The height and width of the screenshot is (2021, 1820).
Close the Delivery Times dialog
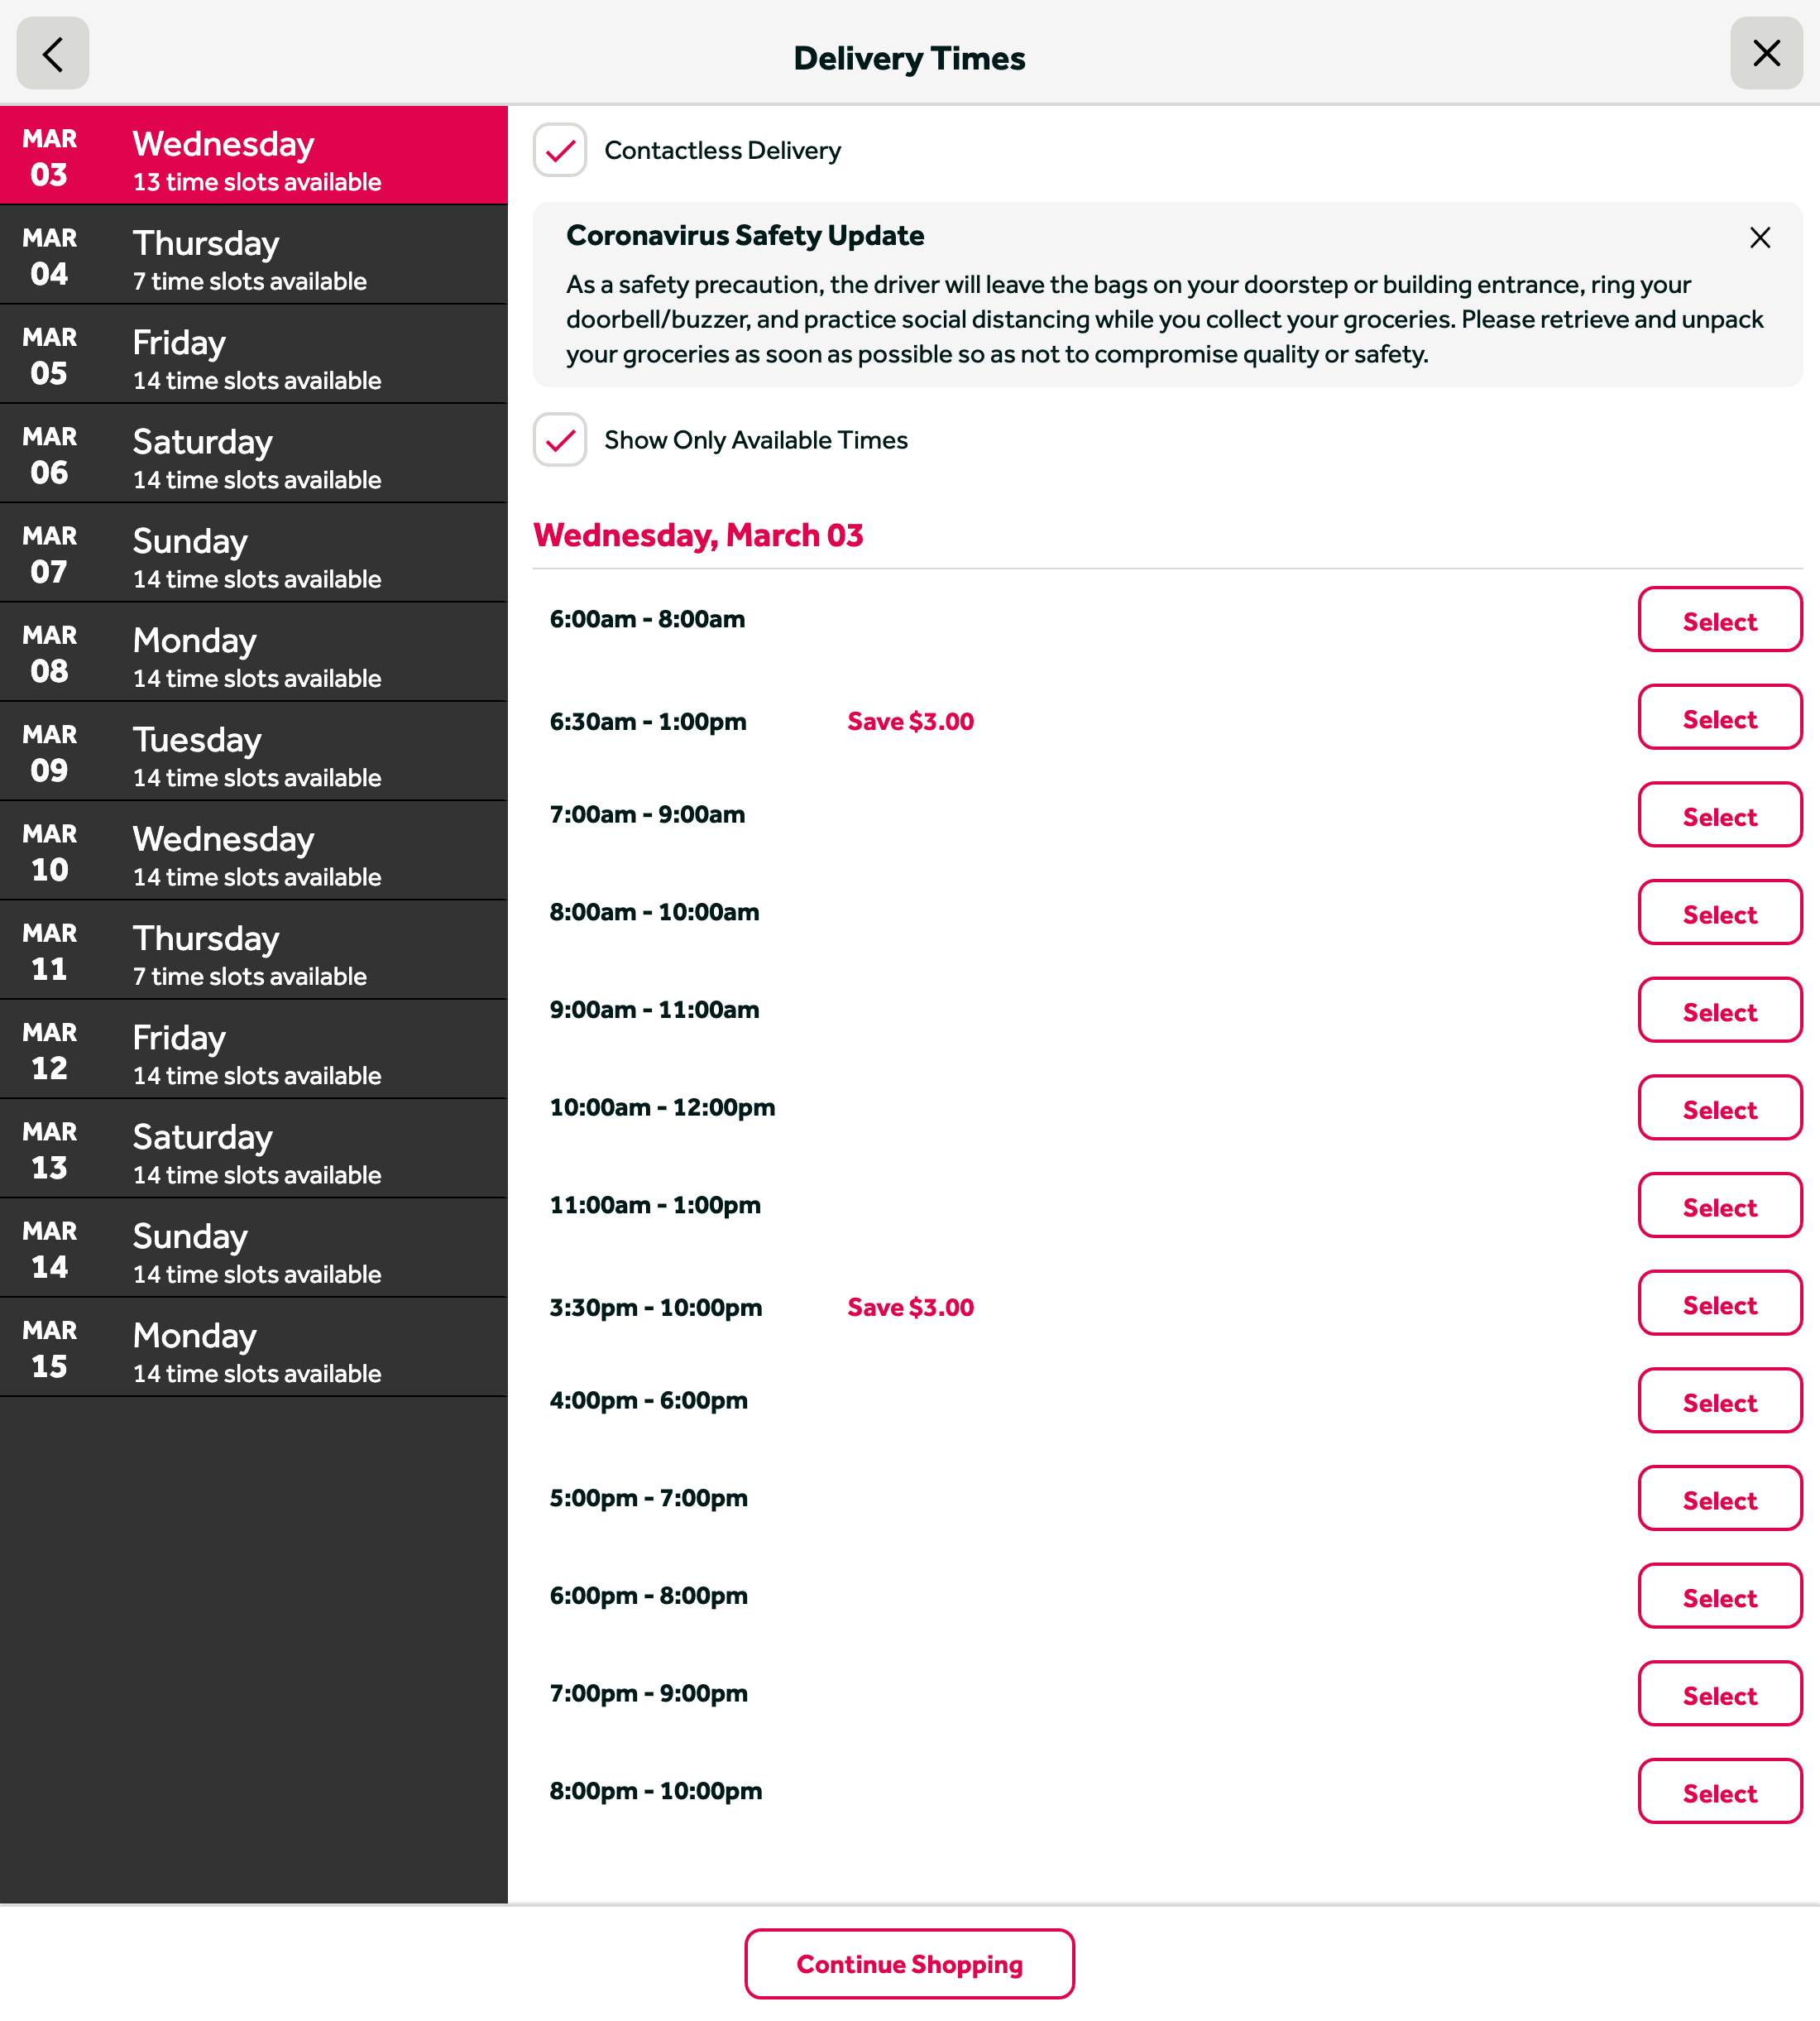1766,54
